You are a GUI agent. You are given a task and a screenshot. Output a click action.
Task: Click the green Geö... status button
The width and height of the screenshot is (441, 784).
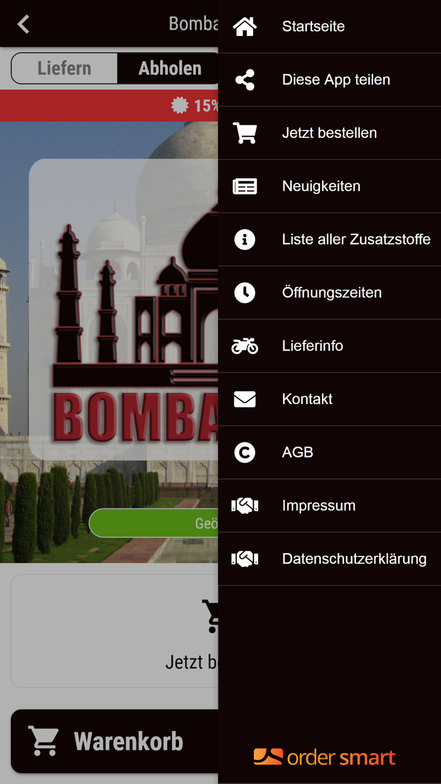coord(154,523)
